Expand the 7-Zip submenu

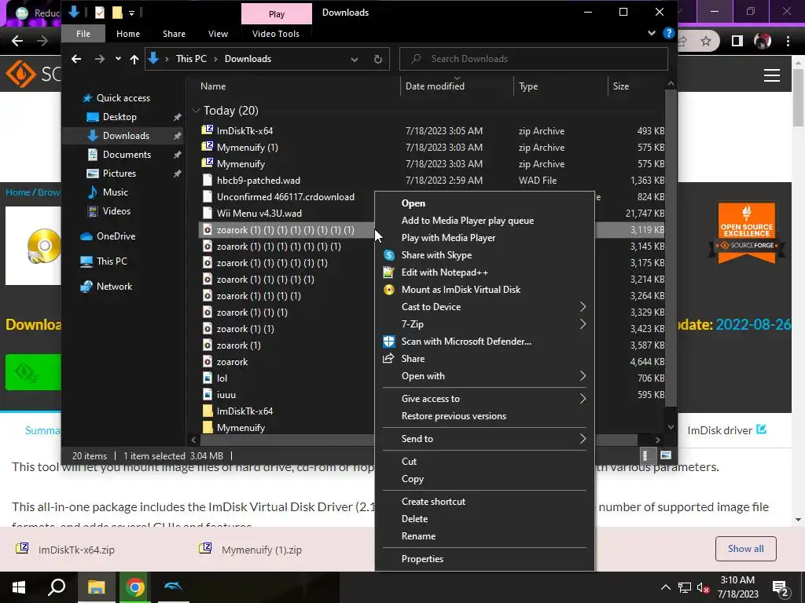tap(583, 324)
